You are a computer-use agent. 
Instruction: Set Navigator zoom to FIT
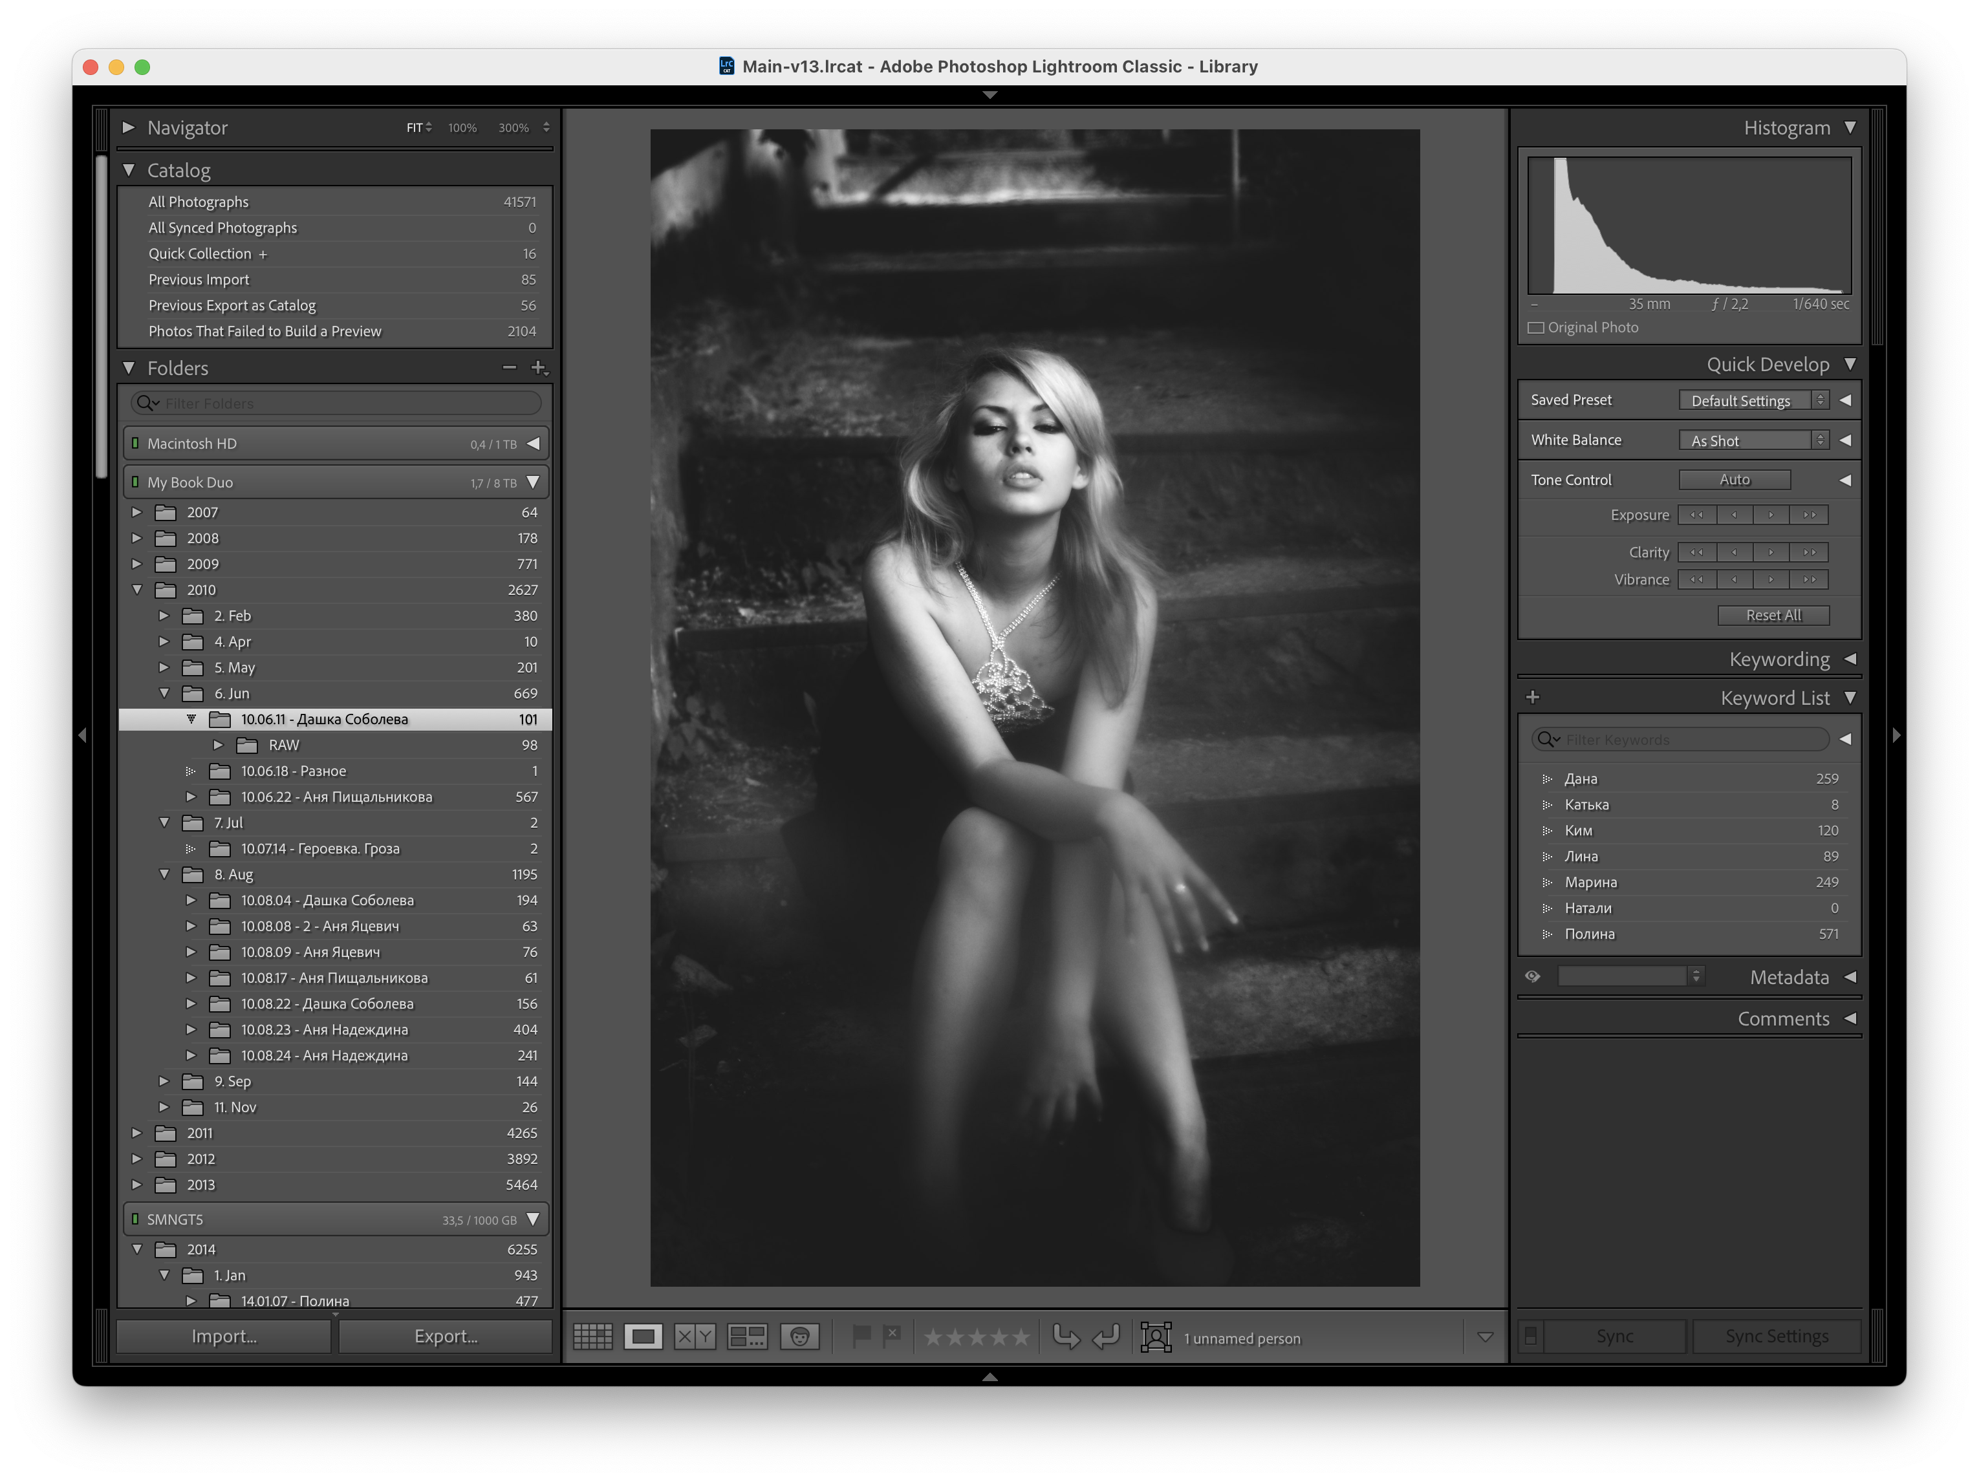click(x=414, y=128)
